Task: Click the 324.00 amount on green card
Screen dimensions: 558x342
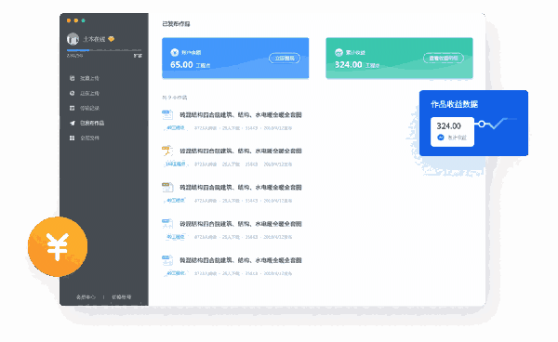Action: (x=349, y=65)
